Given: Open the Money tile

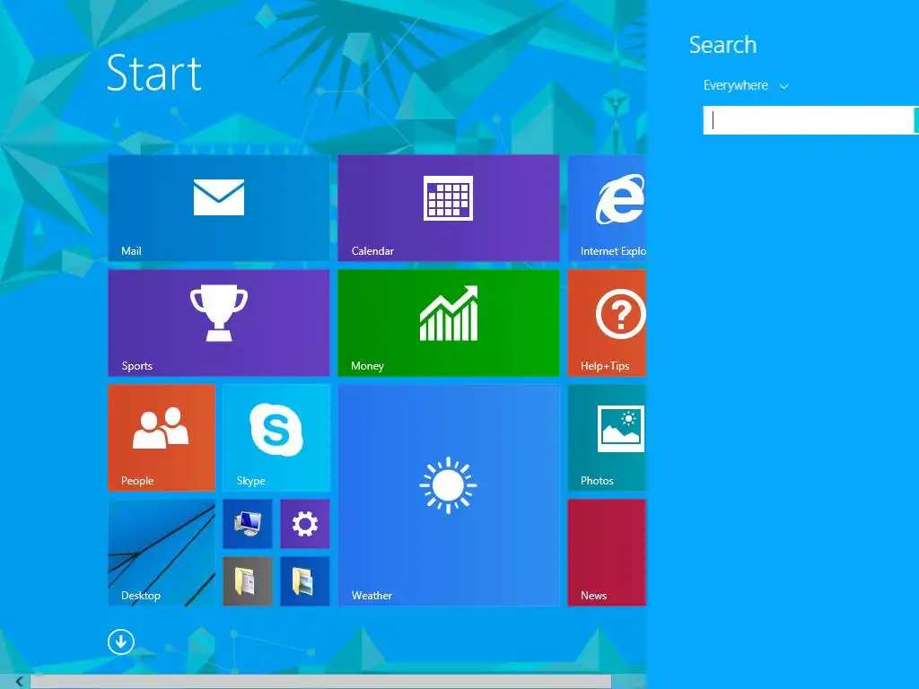Looking at the screenshot, I should point(449,323).
